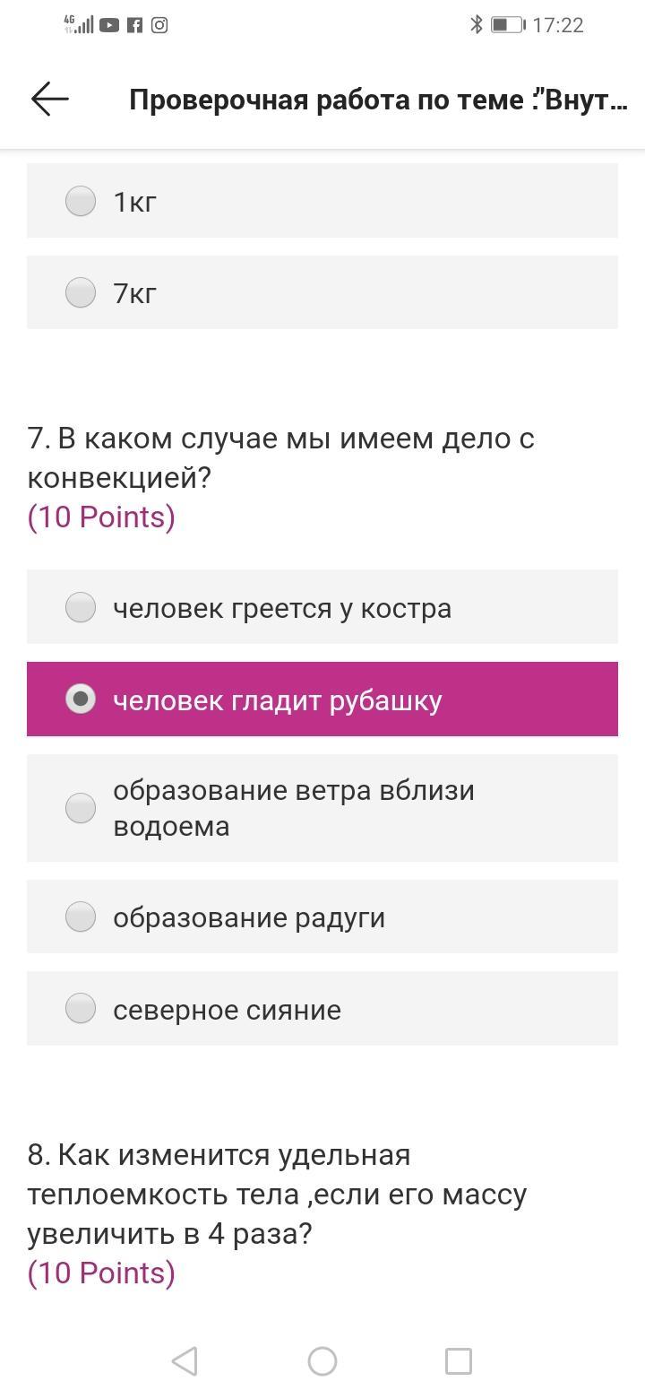Tap the battery indicator icon
This screenshot has width=645, height=1399.
507,25
